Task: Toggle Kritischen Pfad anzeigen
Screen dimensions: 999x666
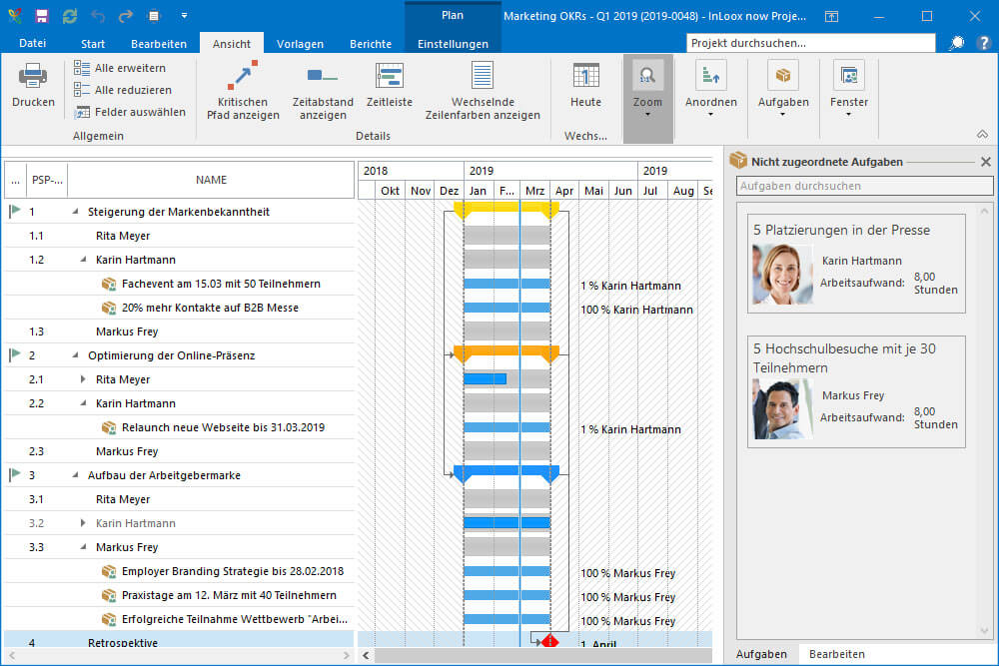Action: (x=243, y=91)
